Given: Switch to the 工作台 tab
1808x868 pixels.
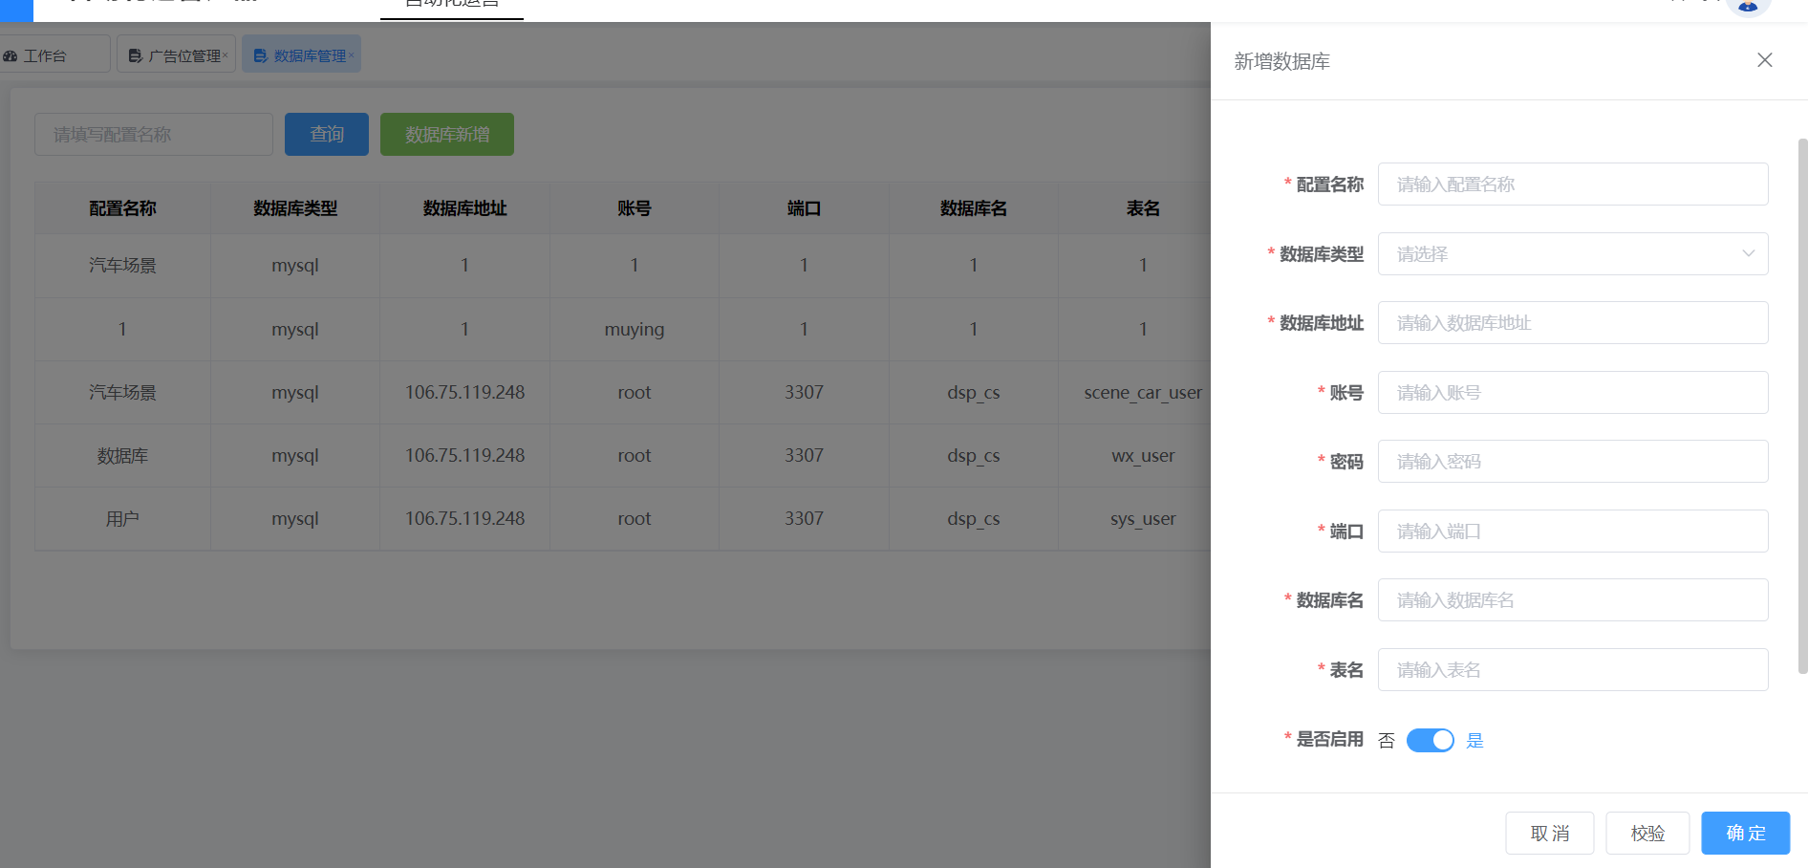Looking at the screenshot, I should (x=53, y=54).
